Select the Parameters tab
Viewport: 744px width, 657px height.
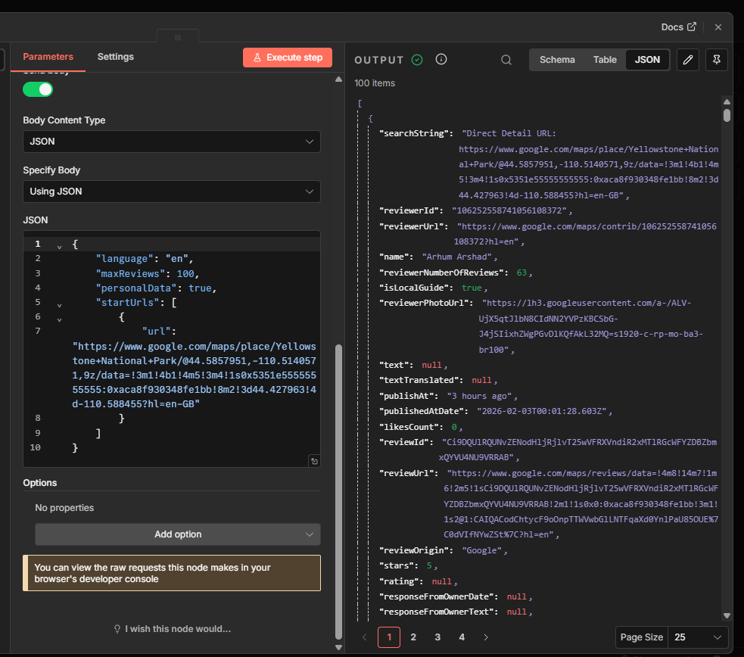pyautogui.click(x=48, y=57)
